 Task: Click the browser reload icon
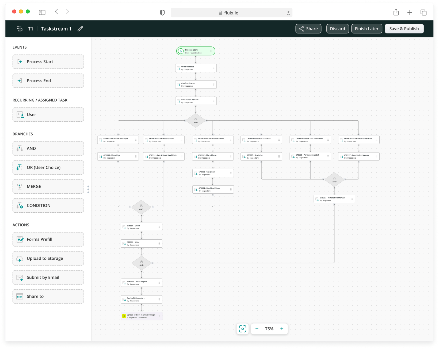[x=288, y=13]
